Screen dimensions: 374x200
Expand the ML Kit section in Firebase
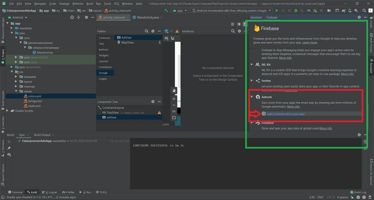point(252,64)
